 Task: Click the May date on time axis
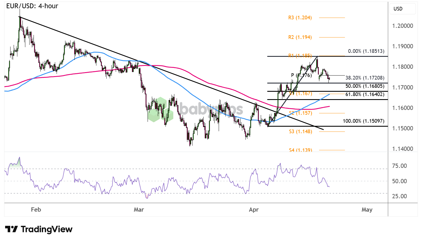point(367,210)
